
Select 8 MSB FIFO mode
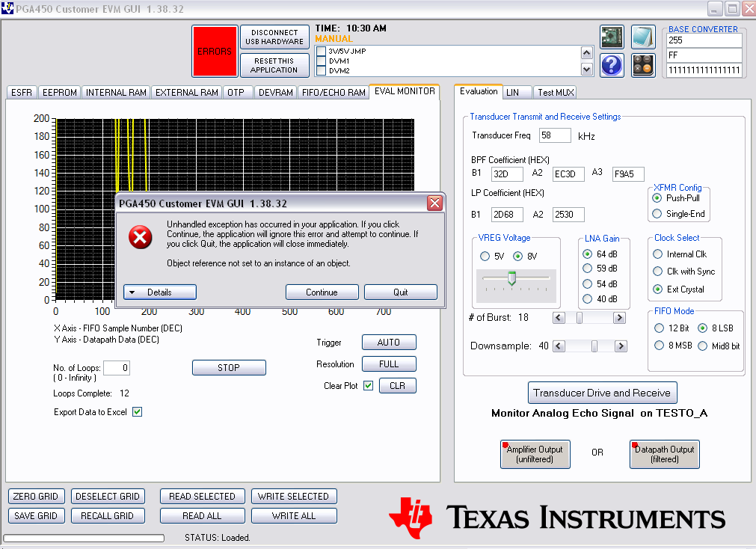click(x=659, y=346)
